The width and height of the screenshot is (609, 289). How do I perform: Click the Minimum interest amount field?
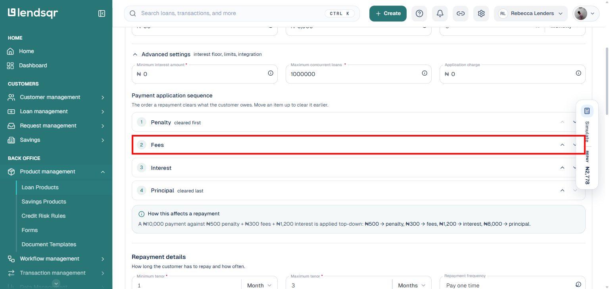pyautogui.click(x=205, y=74)
